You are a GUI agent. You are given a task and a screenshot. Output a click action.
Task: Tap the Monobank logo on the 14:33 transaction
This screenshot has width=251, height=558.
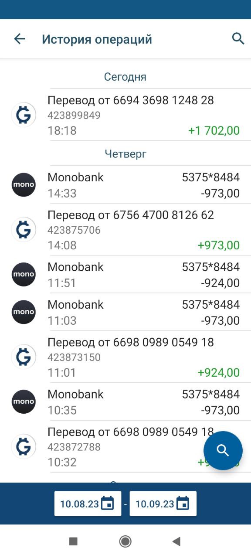pos(24,185)
